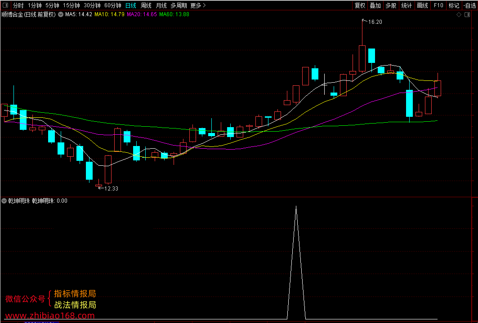
Task: Toggle the right side panel icon
Action: 467,15
